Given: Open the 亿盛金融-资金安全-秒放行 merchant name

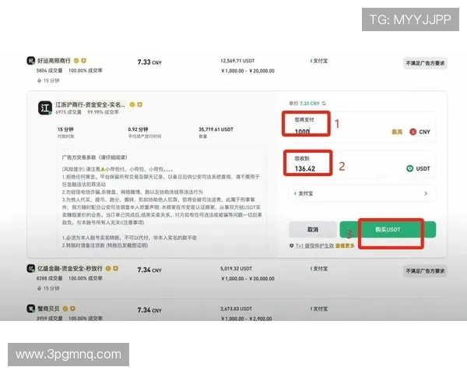Looking at the screenshot, I should [x=70, y=268].
